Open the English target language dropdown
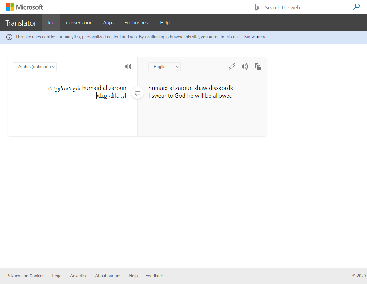Image resolution: width=367 pixels, height=284 pixels. point(165,67)
